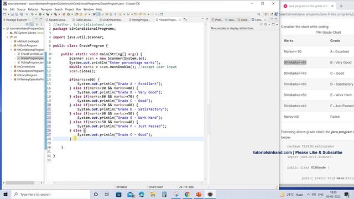Image resolution: width=354 pixels, height=199 pixels.
Task: Expand the JRE System Library node
Action: coord(7,33)
